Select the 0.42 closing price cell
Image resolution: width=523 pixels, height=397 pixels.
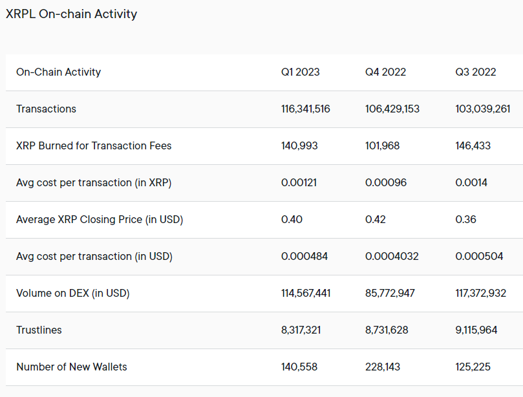pyautogui.click(x=375, y=220)
